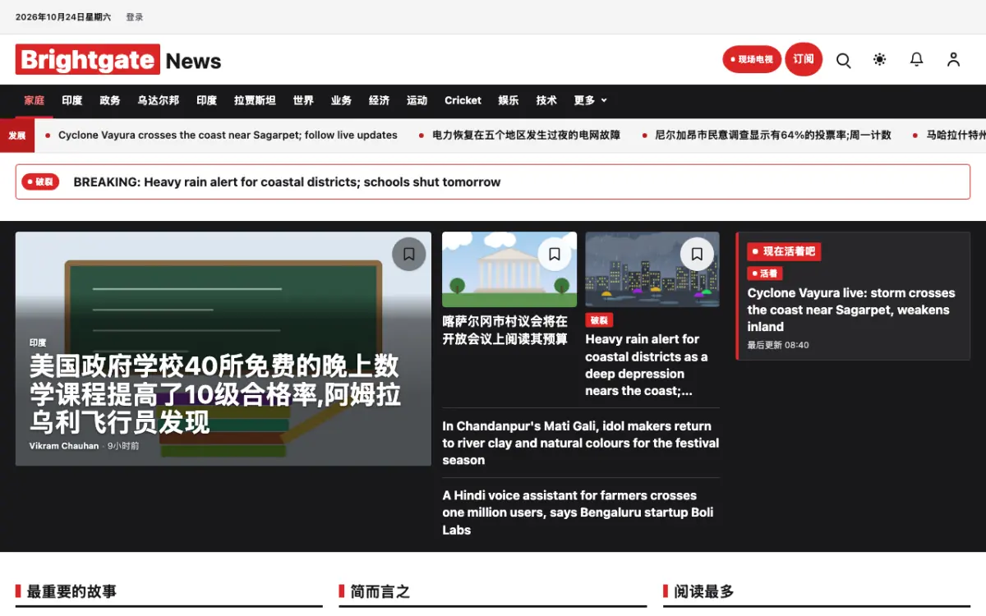Click the red 订阅 subscribe button

[x=804, y=59]
